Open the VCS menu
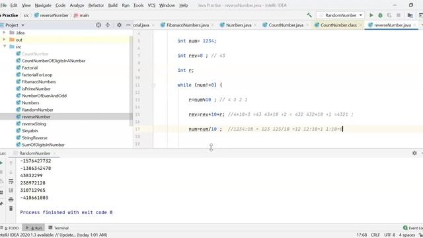 coord(151,5)
